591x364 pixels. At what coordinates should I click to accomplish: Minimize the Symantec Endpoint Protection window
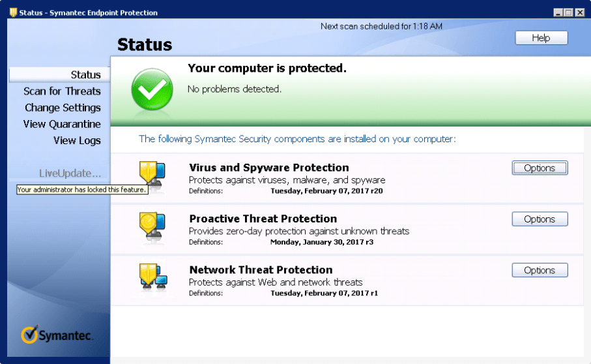point(558,12)
